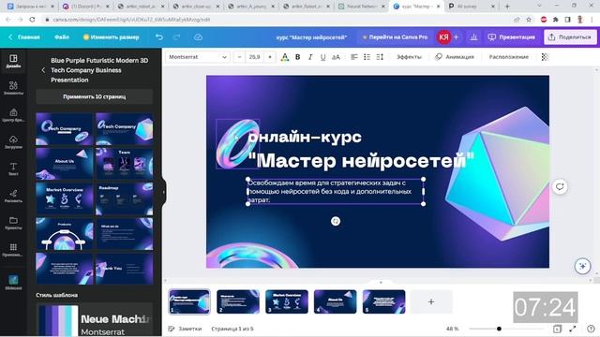Open the Montserrat font dropdown

tap(198, 57)
